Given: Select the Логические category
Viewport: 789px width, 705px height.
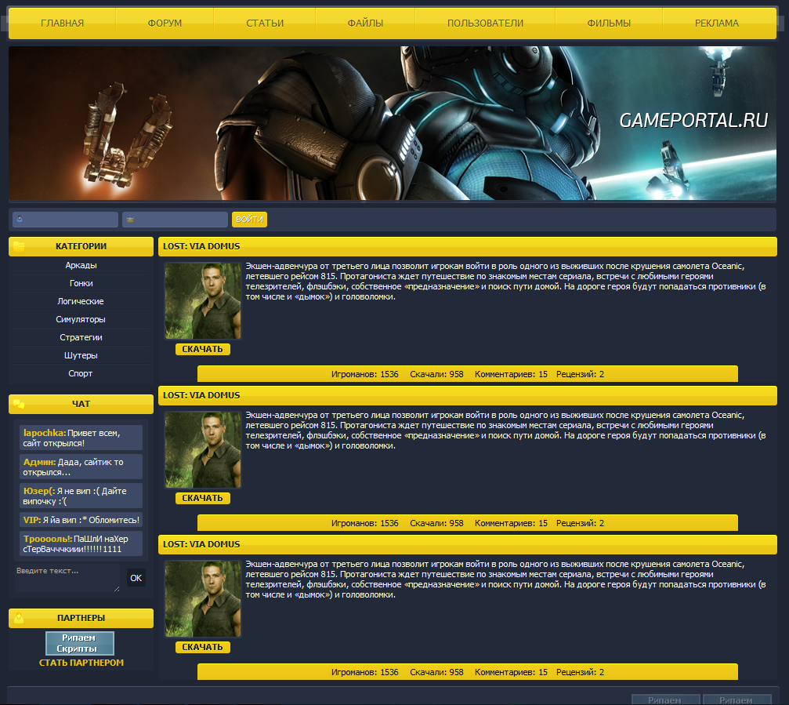Looking at the screenshot, I should (81, 302).
